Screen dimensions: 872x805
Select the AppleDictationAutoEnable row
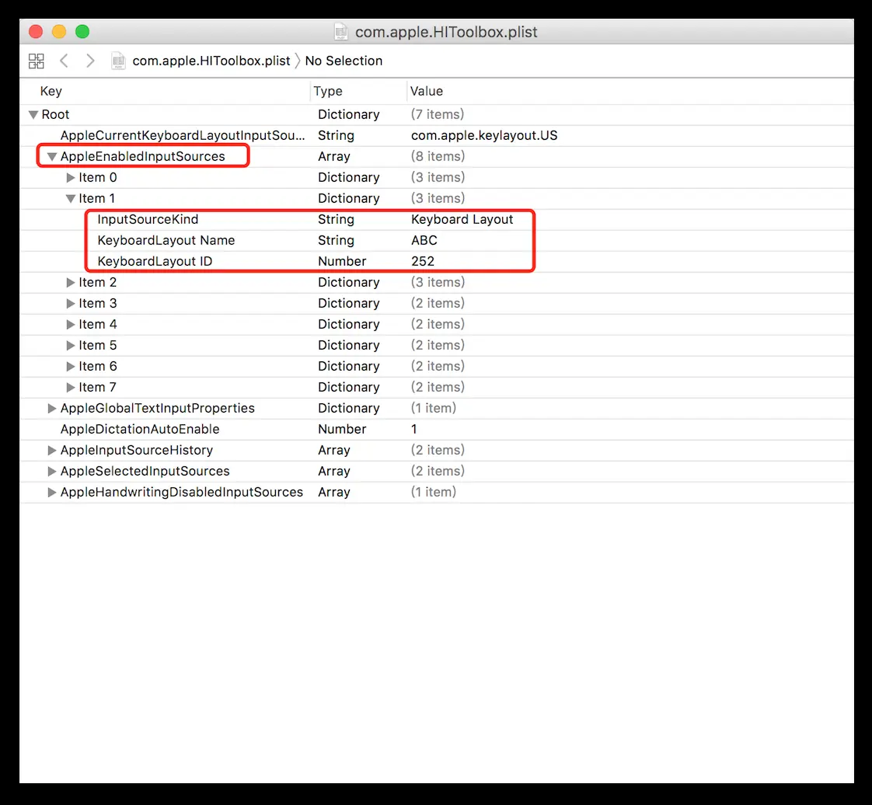(x=139, y=429)
